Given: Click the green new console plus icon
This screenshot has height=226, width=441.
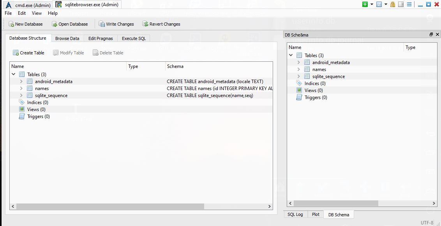Looking at the screenshot, I should [x=365, y=4].
